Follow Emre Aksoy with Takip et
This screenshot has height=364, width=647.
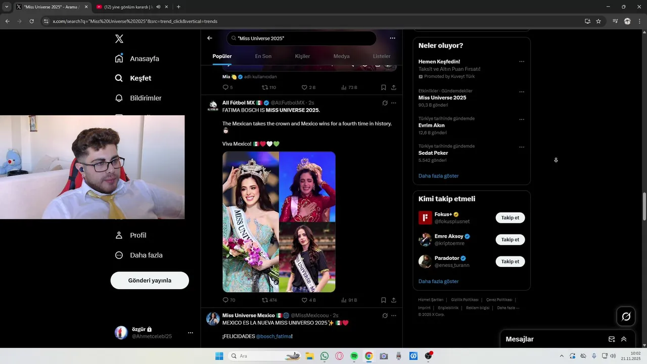click(510, 240)
